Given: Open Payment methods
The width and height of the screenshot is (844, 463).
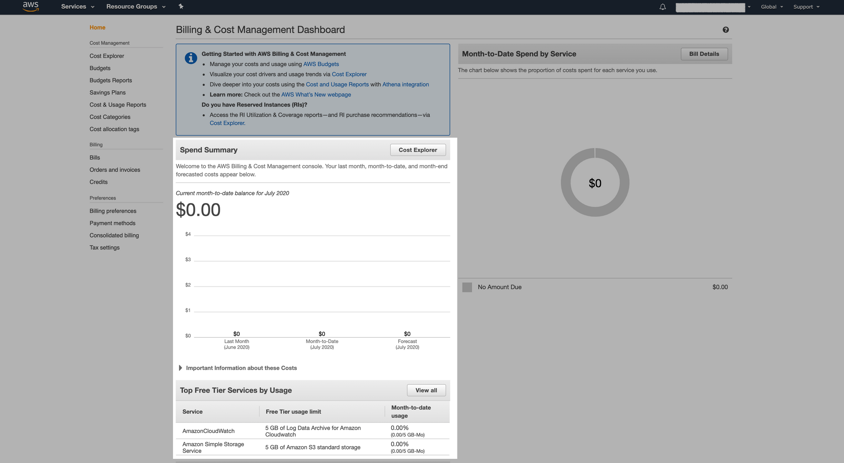Looking at the screenshot, I should [x=112, y=223].
